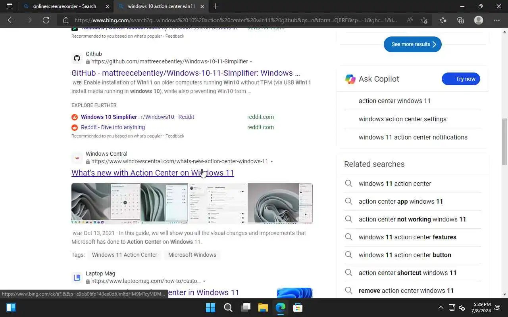Open the Notifications settings thumbnail
Screen dimensions: 508x317
(218, 203)
